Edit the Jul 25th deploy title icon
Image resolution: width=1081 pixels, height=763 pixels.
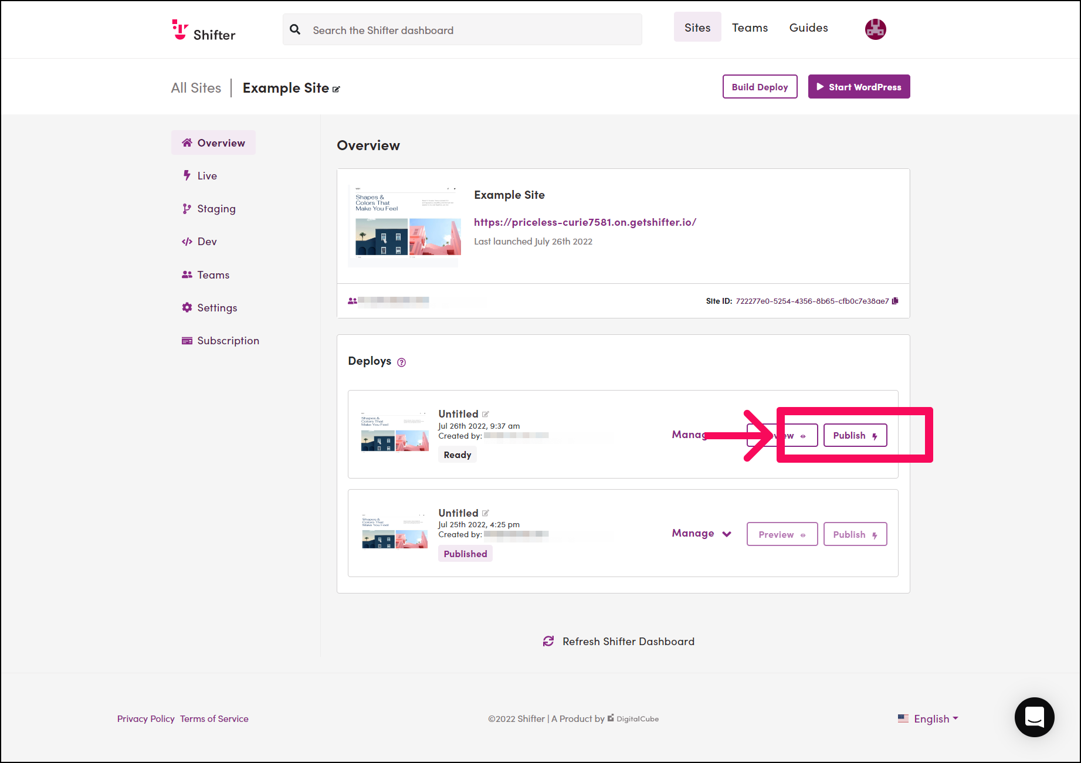486,513
